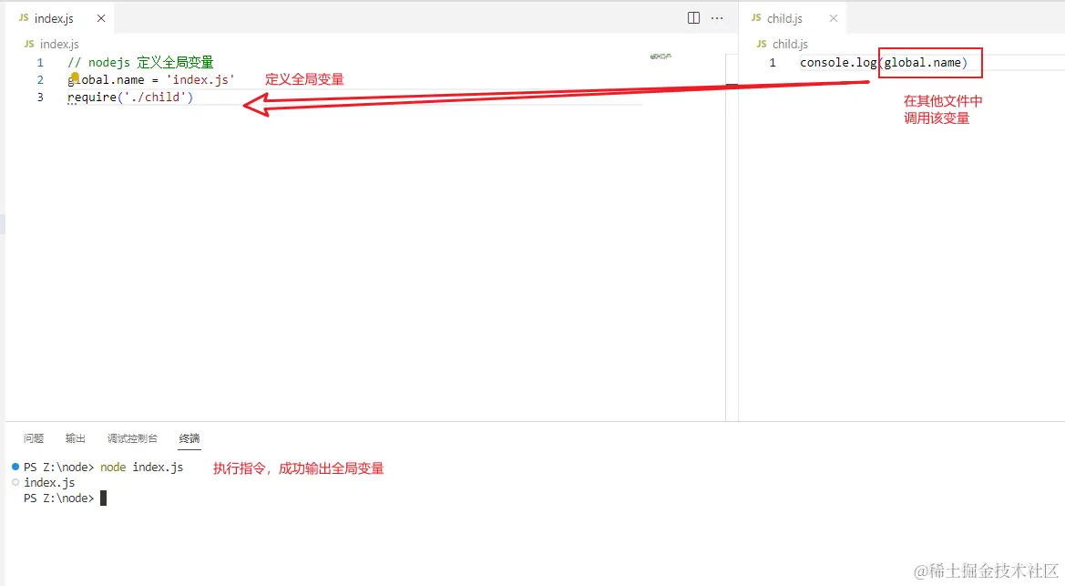Click line number 1 in child.js
This screenshot has width=1065, height=586.
[773, 63]
